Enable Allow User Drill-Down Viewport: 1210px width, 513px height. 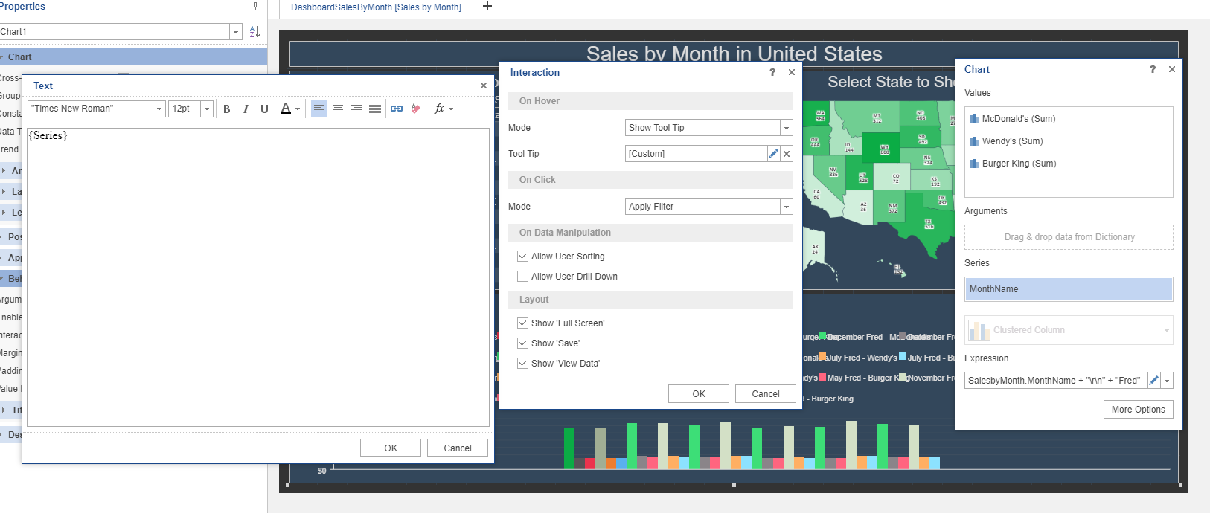(x=523, y=276)
